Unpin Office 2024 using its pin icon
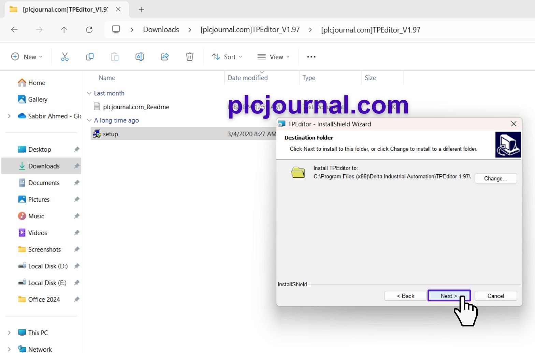The height and width of the screenshot is (353, 535). click(77, 299)
